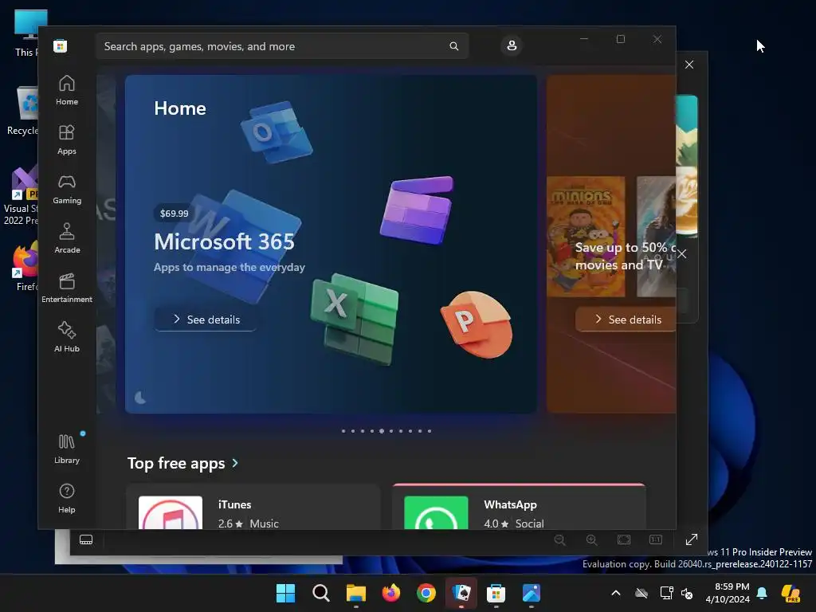The image size is (816, 612).
Task: Select the last carousel page dot
Action: tap(430, 431)
